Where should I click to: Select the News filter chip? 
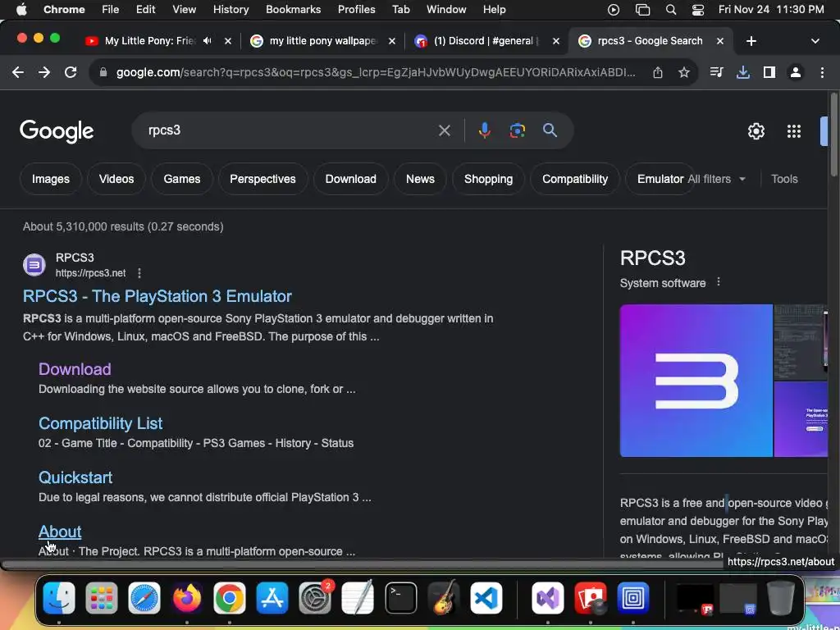coord(420,179)
